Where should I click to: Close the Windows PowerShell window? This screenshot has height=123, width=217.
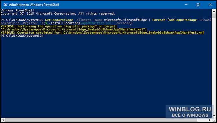tap(210, 5)
